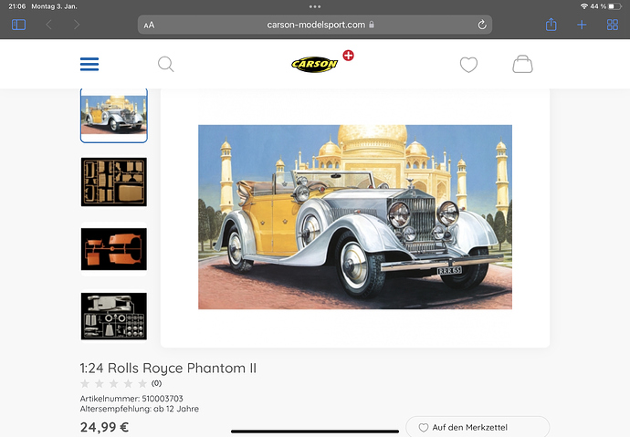Show the Safari tab overview grid
The height and width of the screenshot is (437, 630).
(x=613, y=25)
